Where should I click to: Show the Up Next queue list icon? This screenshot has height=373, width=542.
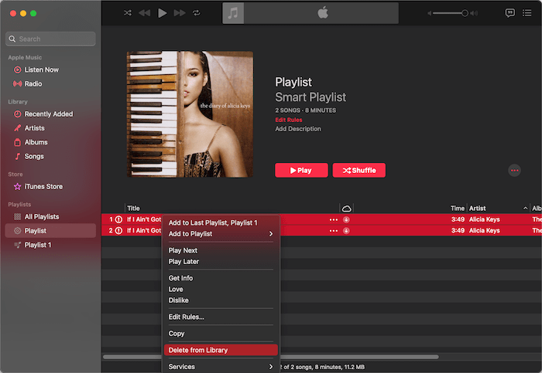528,13
